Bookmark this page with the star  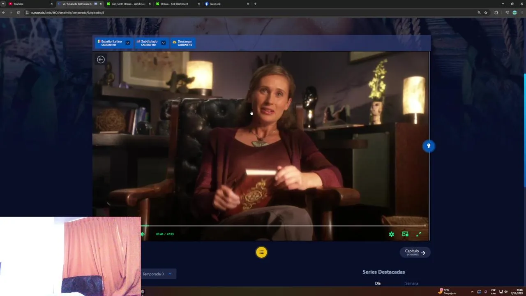[486, 13]
